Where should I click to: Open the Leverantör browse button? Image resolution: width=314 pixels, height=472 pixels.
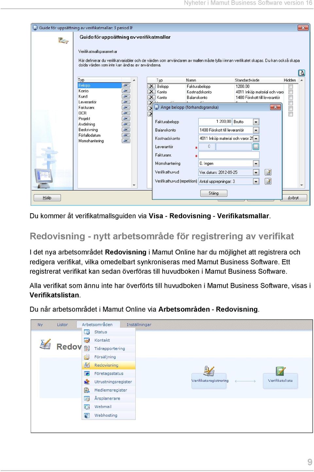pyautogui.click(x=256, y=147)
